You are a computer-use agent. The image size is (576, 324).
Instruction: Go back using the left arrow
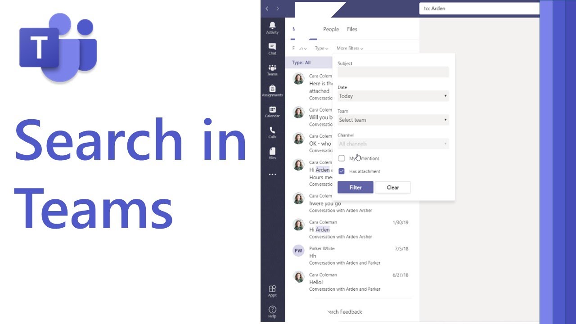(267, 8)
